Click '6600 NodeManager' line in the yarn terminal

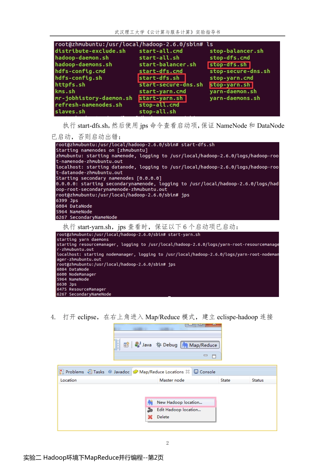tap(77, 274)
